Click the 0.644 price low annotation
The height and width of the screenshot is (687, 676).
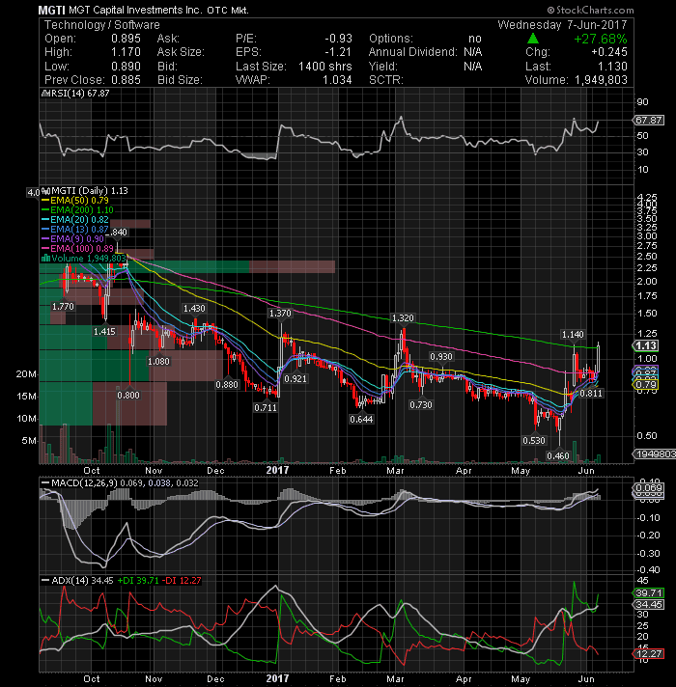click(x=361, y=420)
